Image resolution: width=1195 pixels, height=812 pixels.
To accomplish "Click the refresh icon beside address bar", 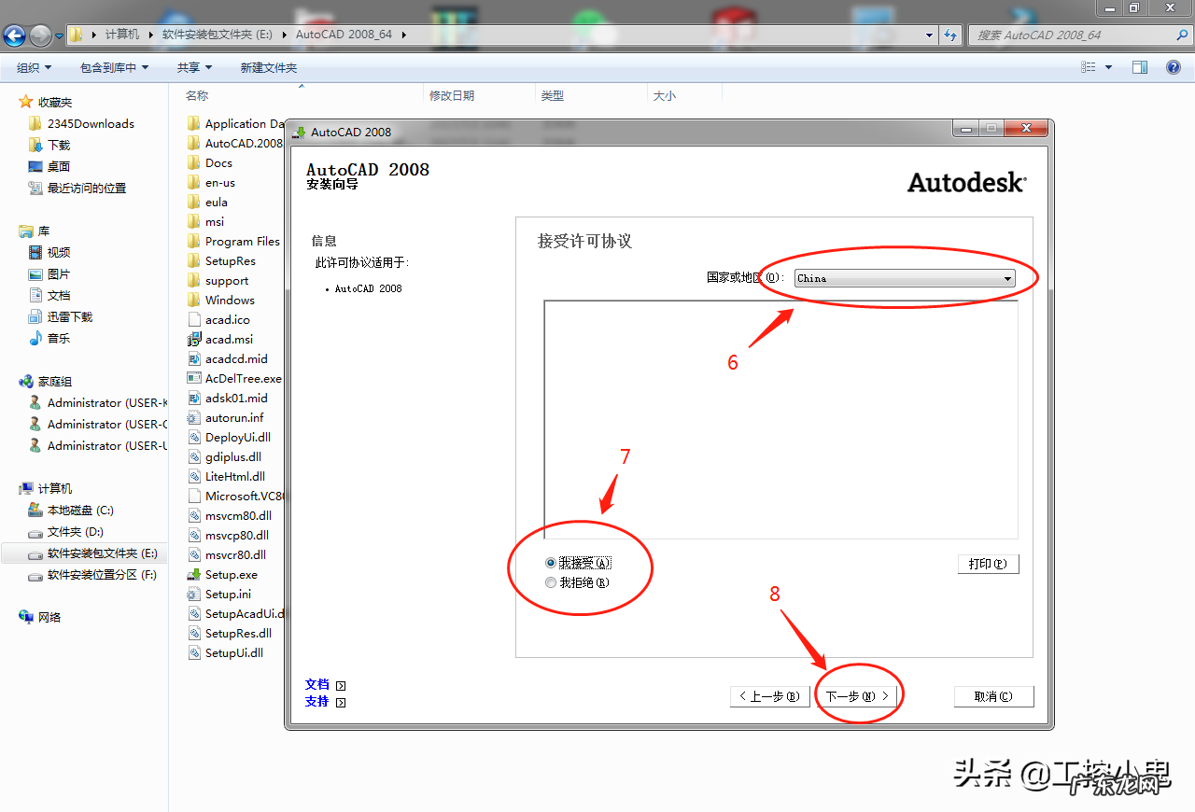I will 950,35.
